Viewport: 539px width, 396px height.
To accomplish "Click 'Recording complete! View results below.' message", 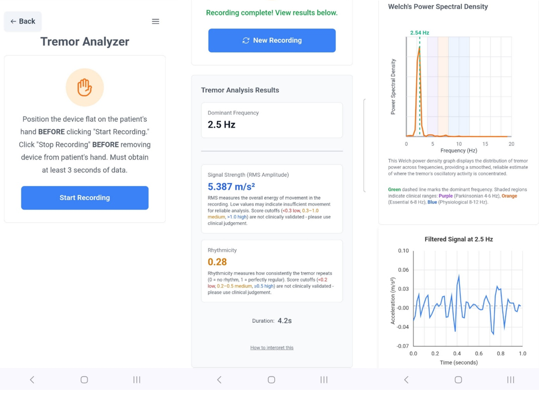I will (x=272, y=13).
